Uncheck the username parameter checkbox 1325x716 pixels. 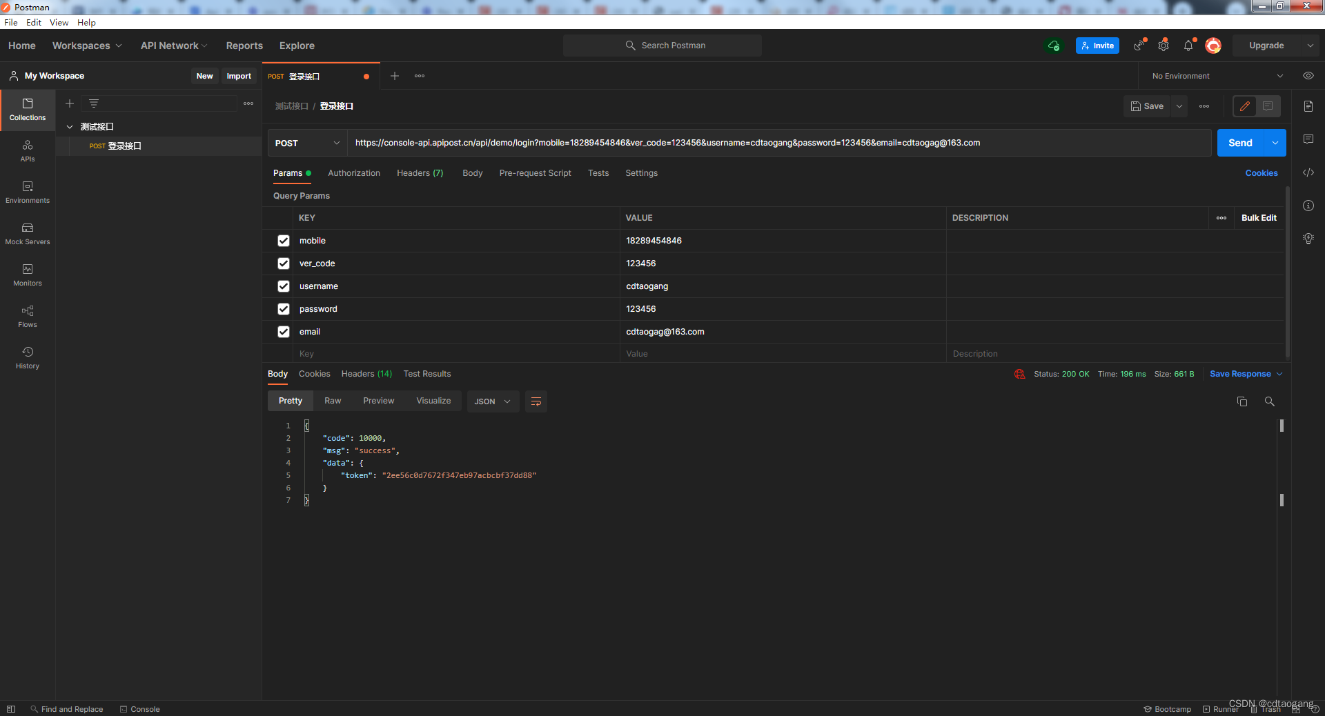[284, 286]
